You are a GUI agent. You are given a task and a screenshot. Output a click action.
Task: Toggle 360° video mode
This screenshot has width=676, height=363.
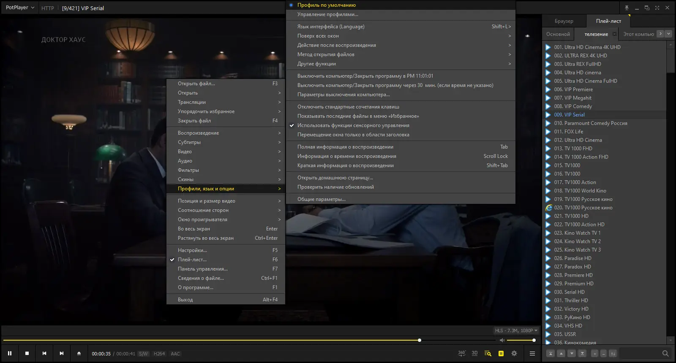click(x=462, y=353)
